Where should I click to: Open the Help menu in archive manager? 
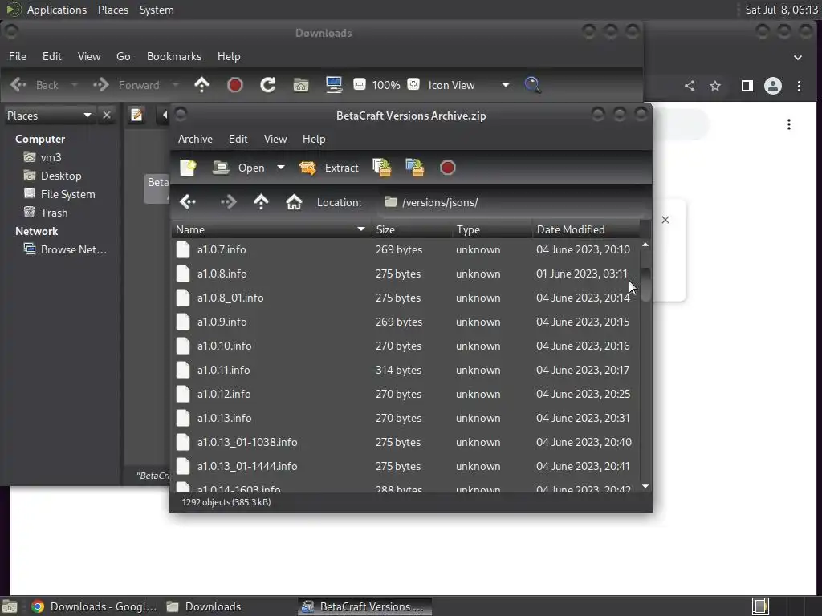tap(314, 139)
